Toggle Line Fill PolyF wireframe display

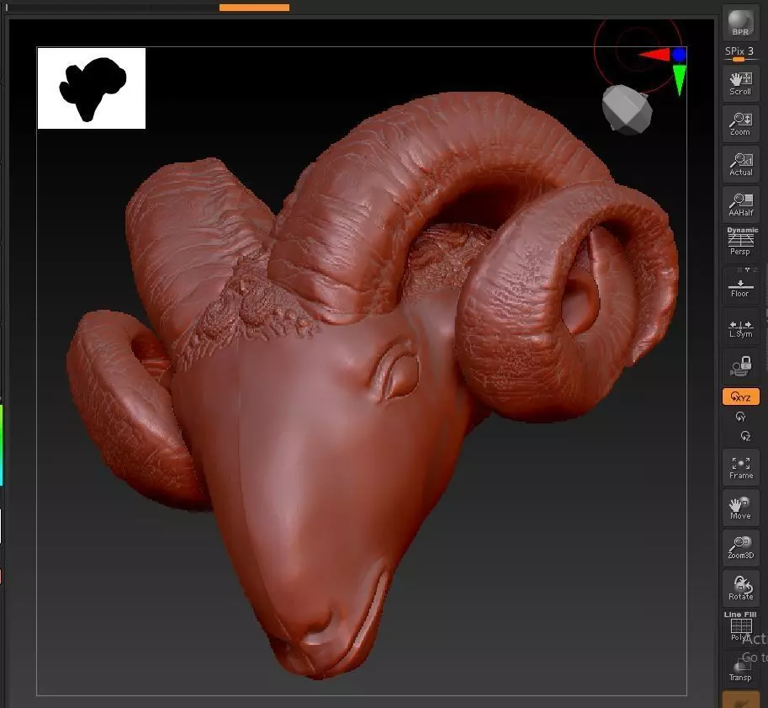click(x=740, y=626)
